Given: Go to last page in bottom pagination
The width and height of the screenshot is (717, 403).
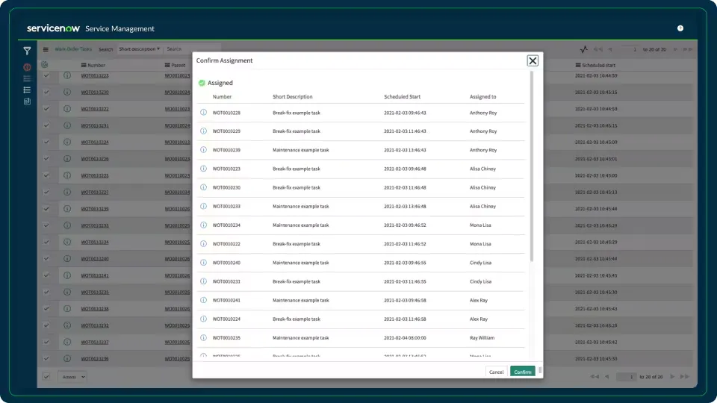Looking at the screenshot, I should [685, 377].
